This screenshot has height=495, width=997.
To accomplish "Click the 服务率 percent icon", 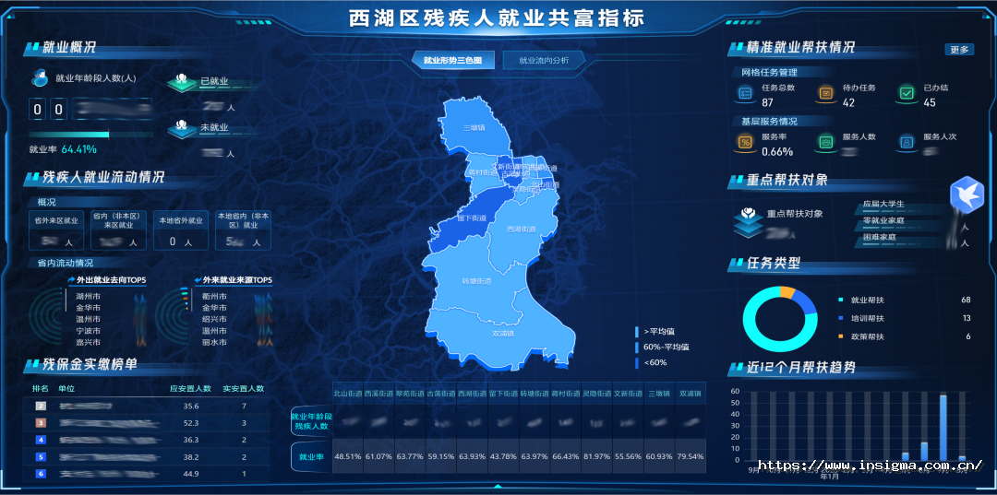I will pos(745,143).
